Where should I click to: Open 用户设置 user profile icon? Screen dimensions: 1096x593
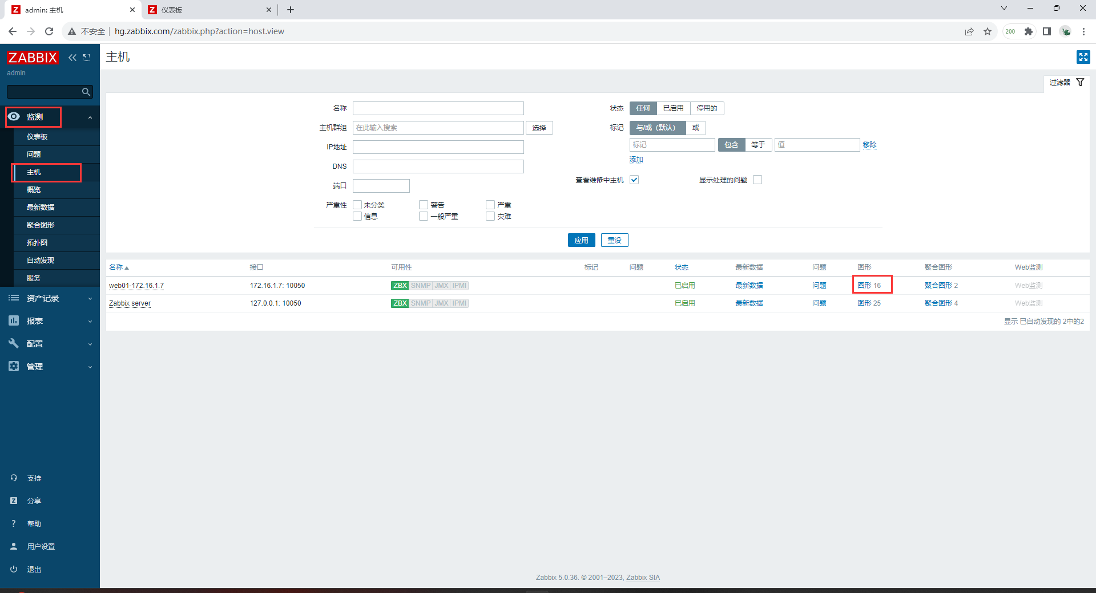14,546
